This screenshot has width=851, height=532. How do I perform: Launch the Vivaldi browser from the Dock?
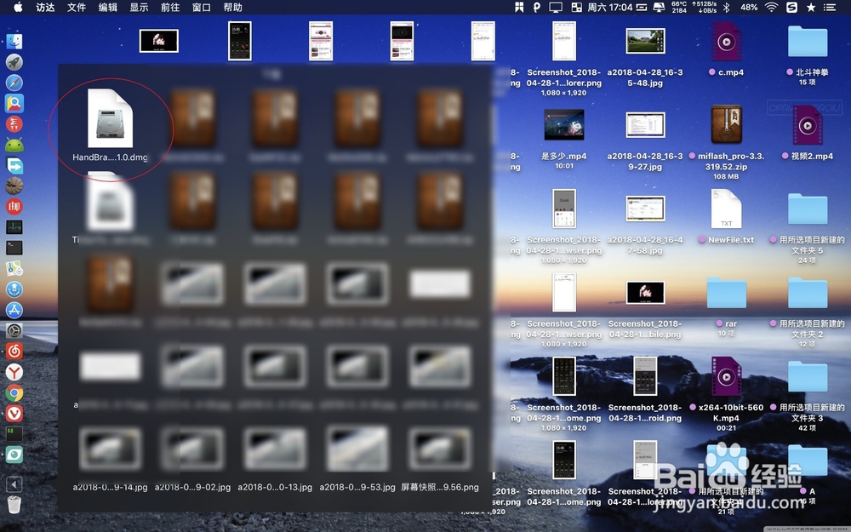[14, 414]
